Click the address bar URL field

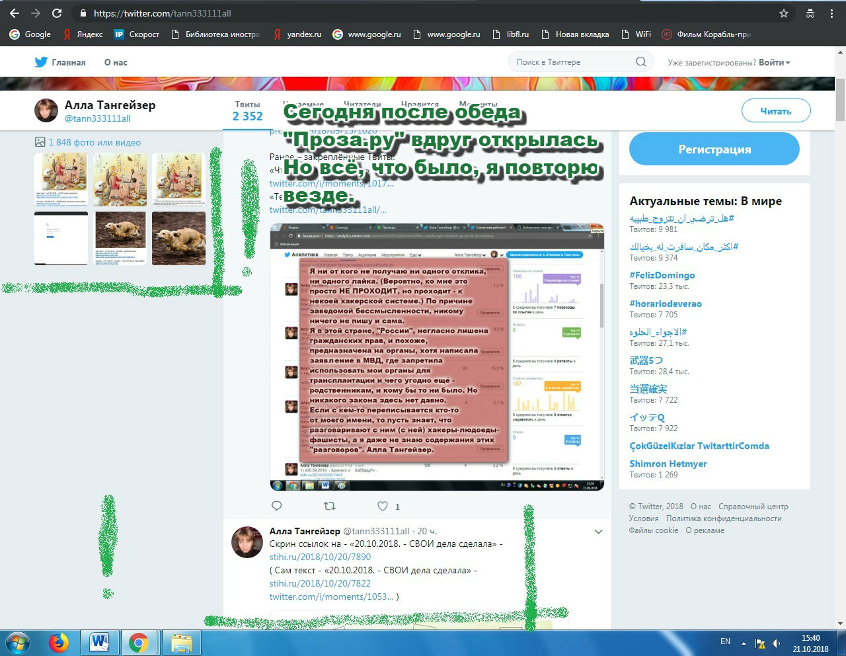[x=423, y=13]
